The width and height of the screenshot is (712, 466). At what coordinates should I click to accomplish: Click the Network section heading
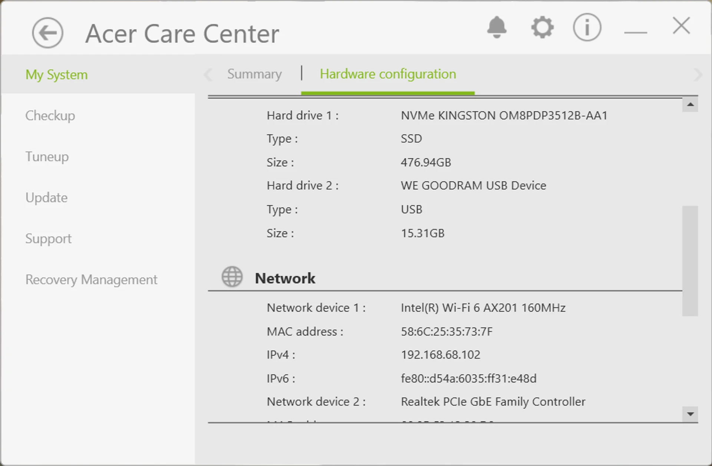point(285,278)
